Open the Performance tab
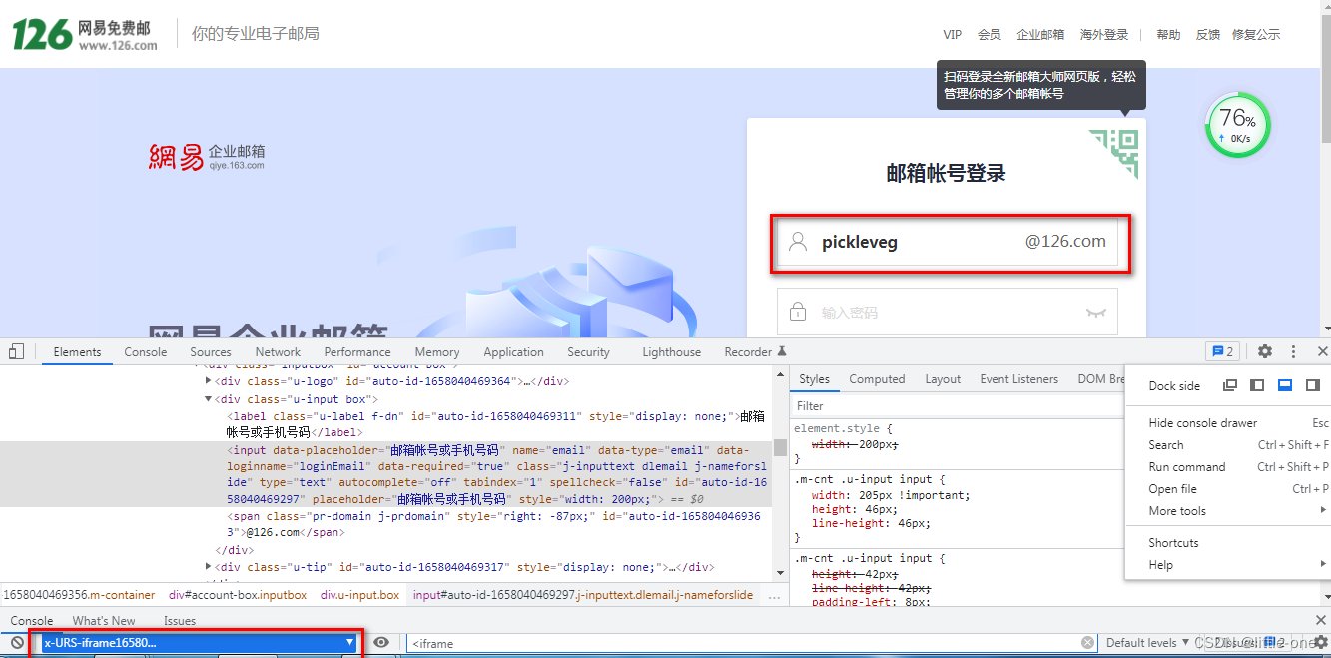Image resolution: width=1331 pixels, height=658 pixels. [x=357, y=352]
